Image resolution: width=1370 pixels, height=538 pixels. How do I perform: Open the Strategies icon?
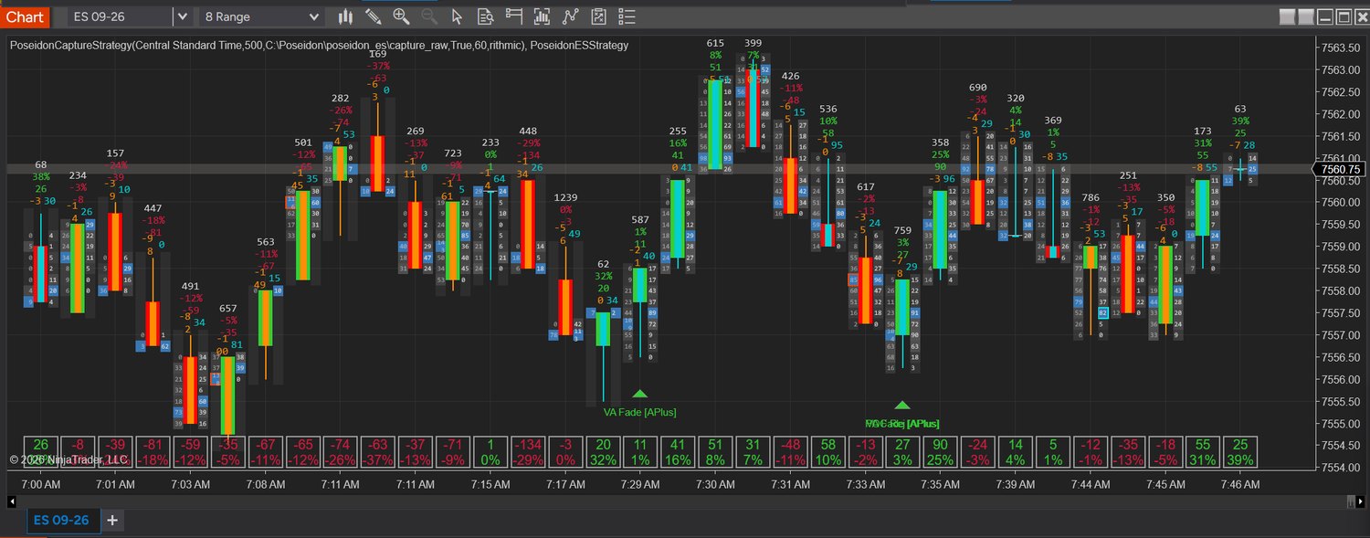tap(599, 16)
